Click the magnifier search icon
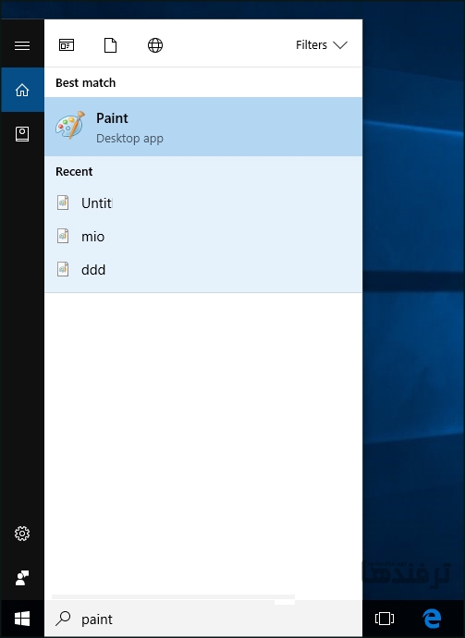 tap(63, 619)
